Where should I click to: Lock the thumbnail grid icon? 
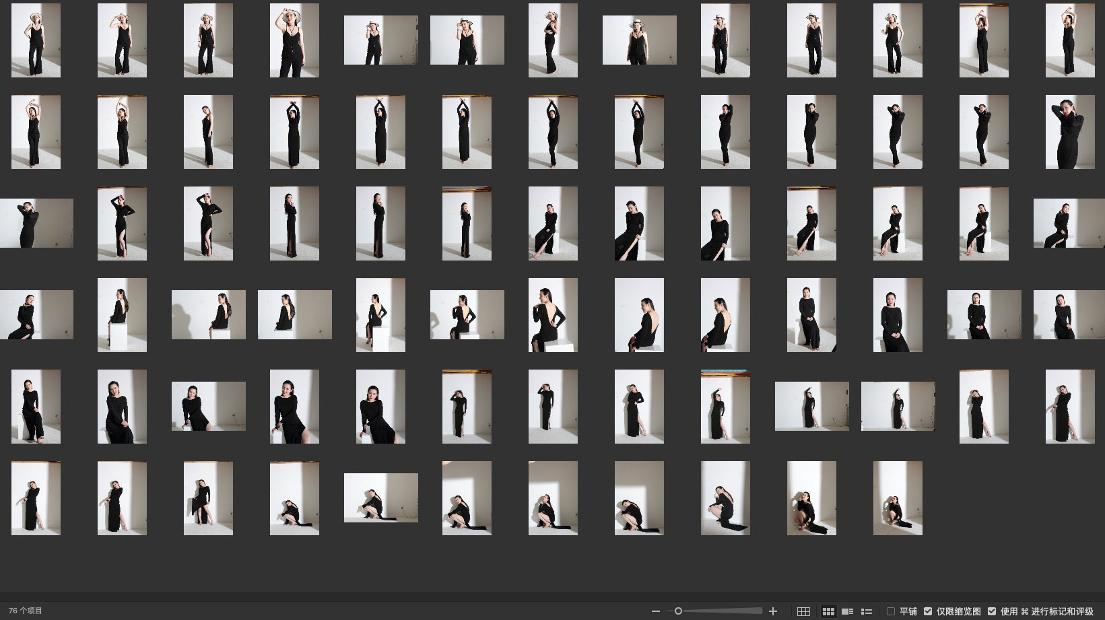(803, 611)
